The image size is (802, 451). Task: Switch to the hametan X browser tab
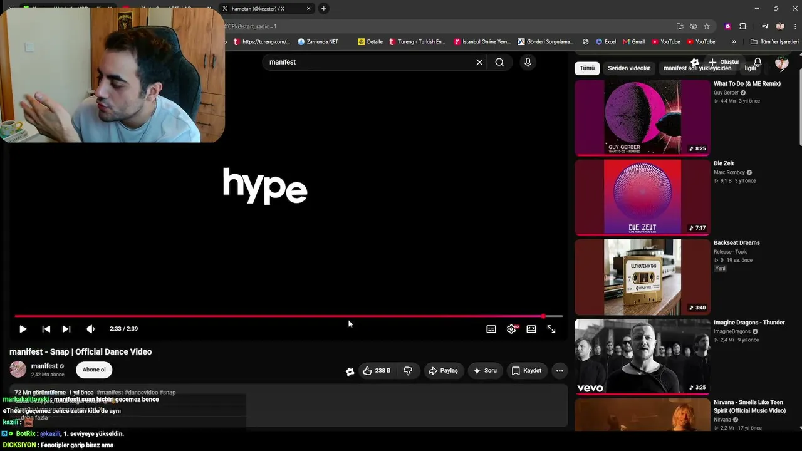pyautogui.click(x=266, y=9)
